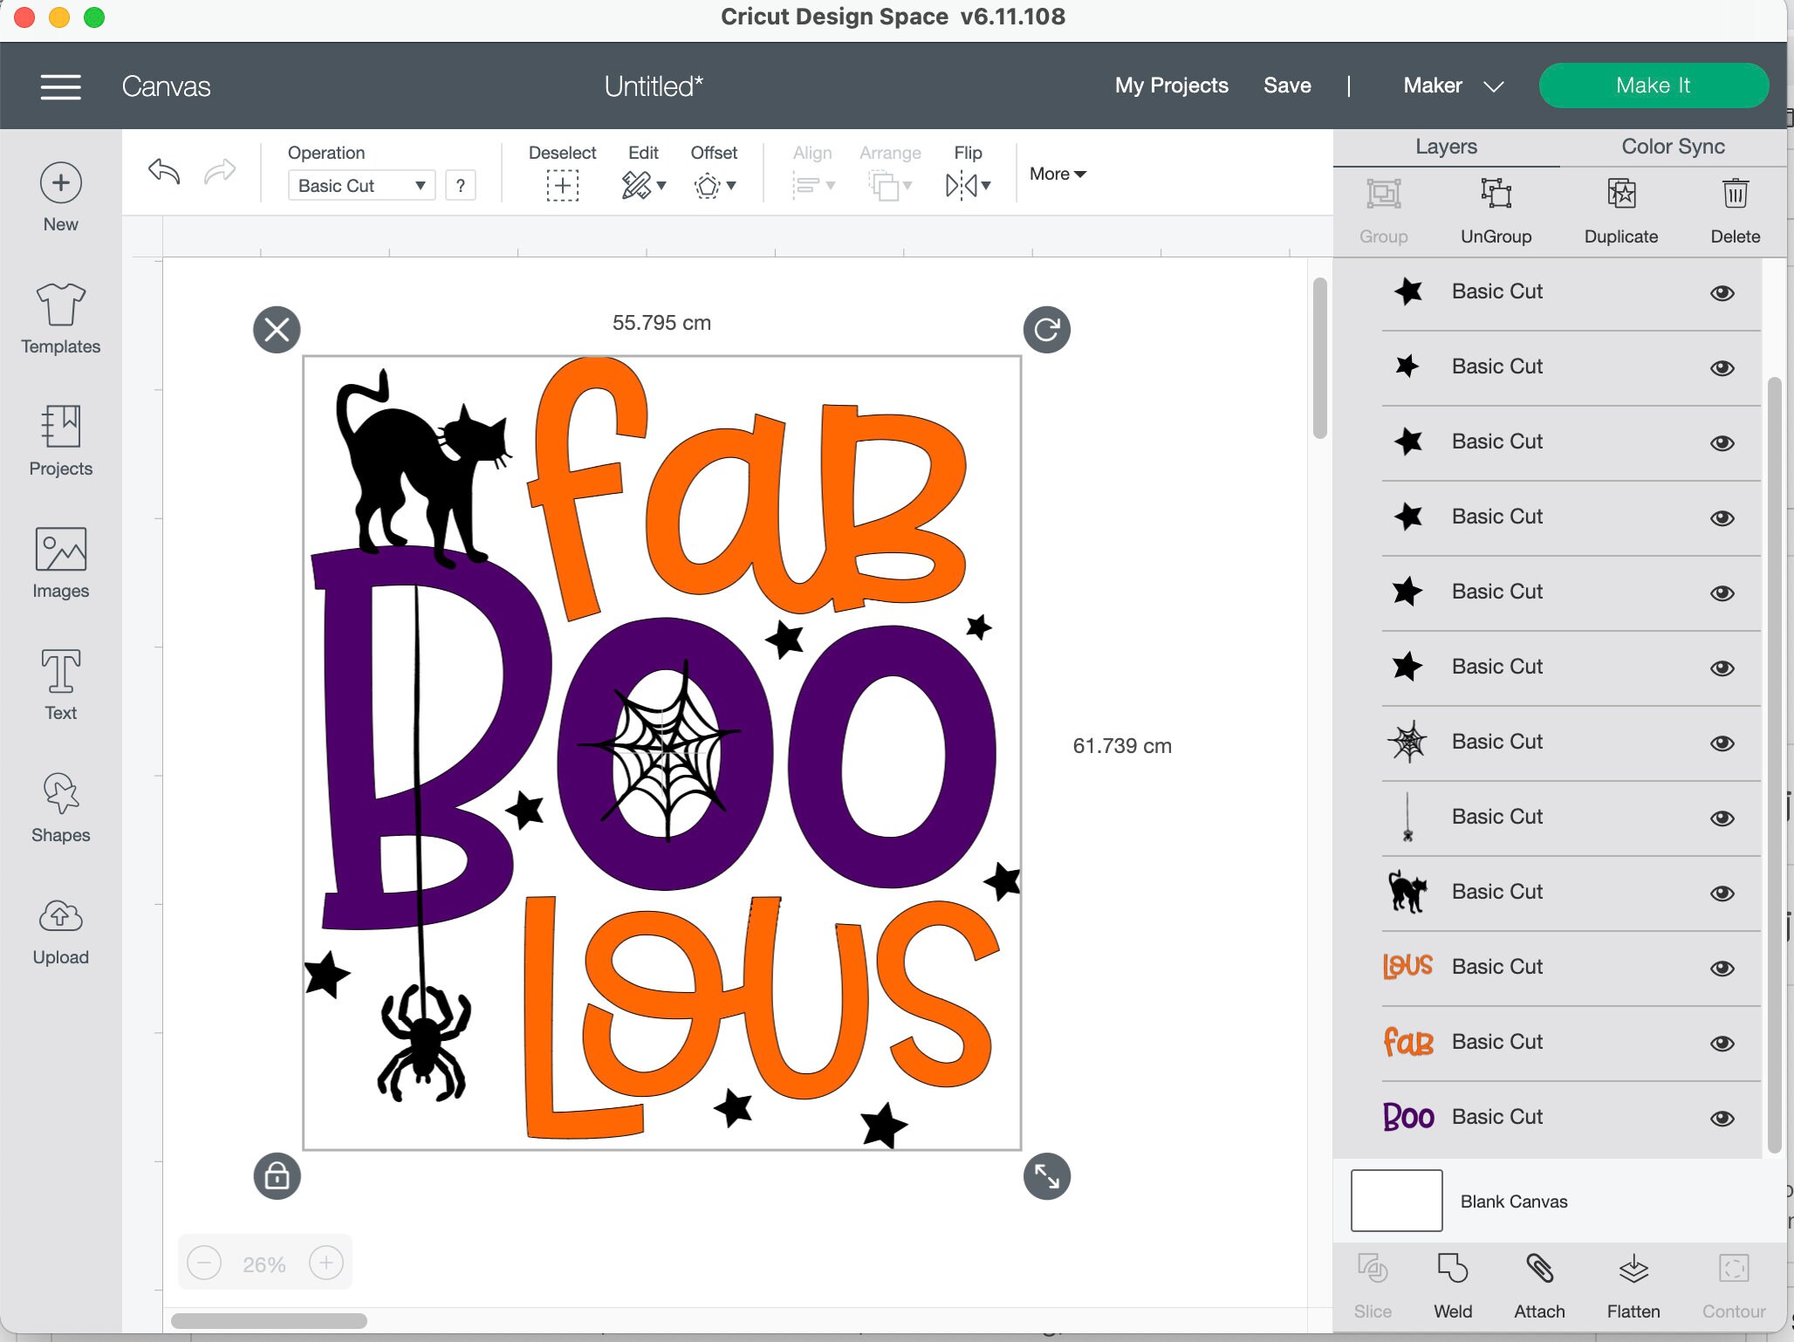1794x1342 pixels.
Task: Open the Operation dropdown set to Basic Cut
Action: point(360,185)
